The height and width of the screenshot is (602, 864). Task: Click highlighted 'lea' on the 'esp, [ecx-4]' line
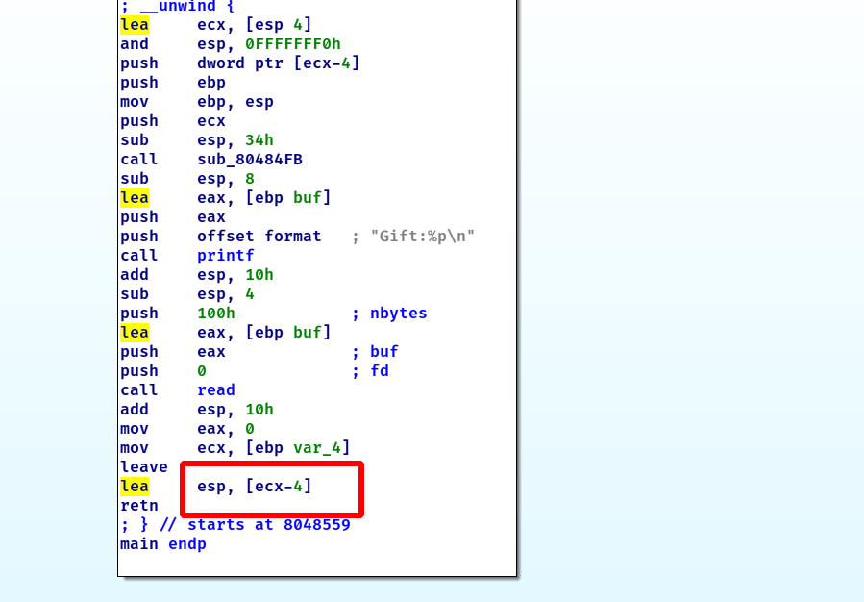point(135,487)
